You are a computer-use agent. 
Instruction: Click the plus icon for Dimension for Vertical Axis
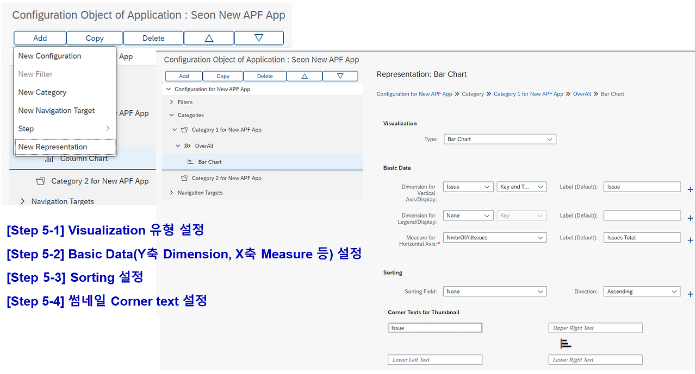[x=691, y=190]
